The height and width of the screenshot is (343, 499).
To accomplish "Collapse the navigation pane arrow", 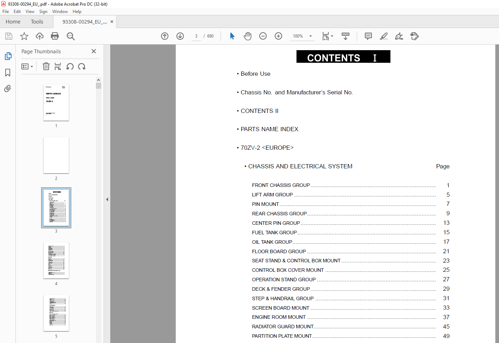I will (107, 199).
